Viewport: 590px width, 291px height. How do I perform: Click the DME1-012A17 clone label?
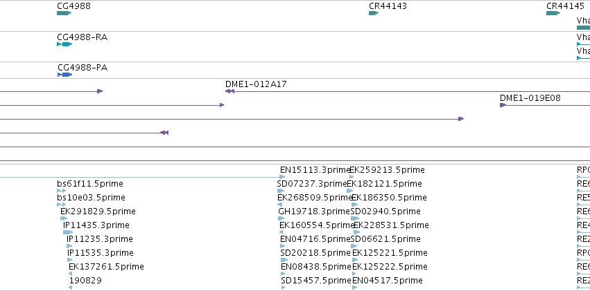(x=256, y=84)
